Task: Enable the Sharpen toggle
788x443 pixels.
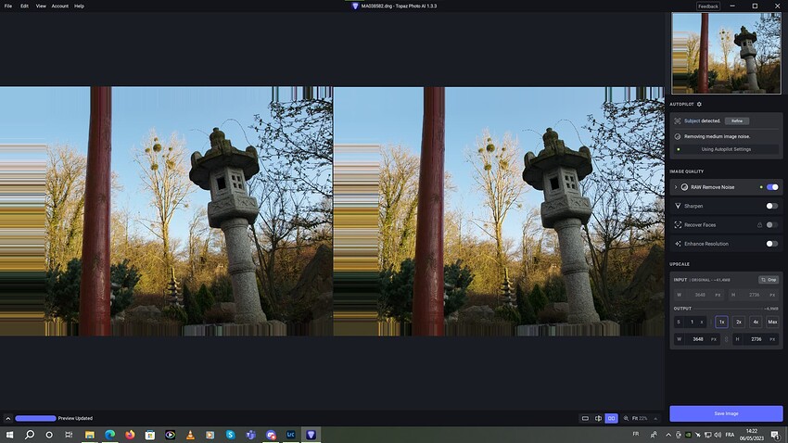Action: (771, 206)
